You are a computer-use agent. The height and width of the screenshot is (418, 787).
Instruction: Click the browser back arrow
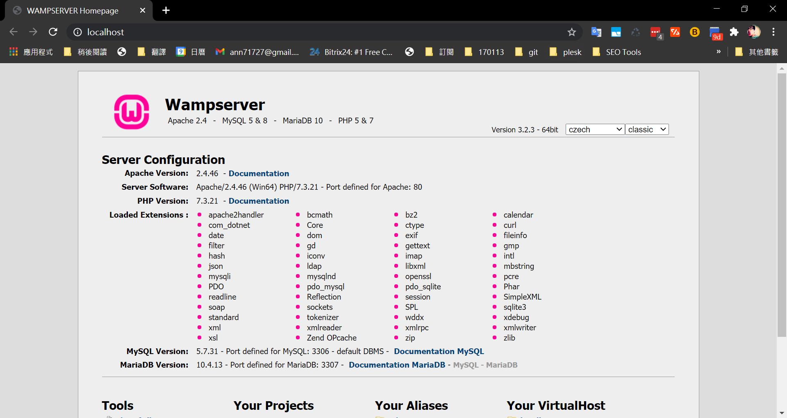click(x=14, y=32)
